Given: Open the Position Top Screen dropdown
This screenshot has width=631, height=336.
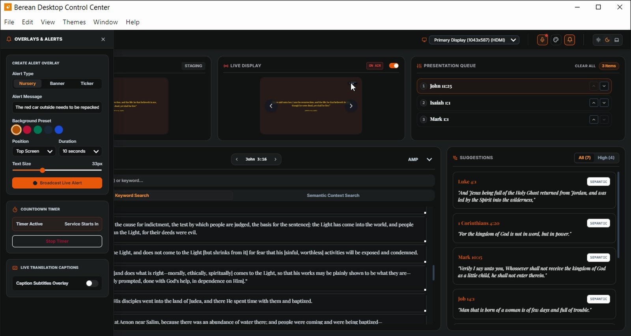Looking at the screenshot, I should coord(34,151).
